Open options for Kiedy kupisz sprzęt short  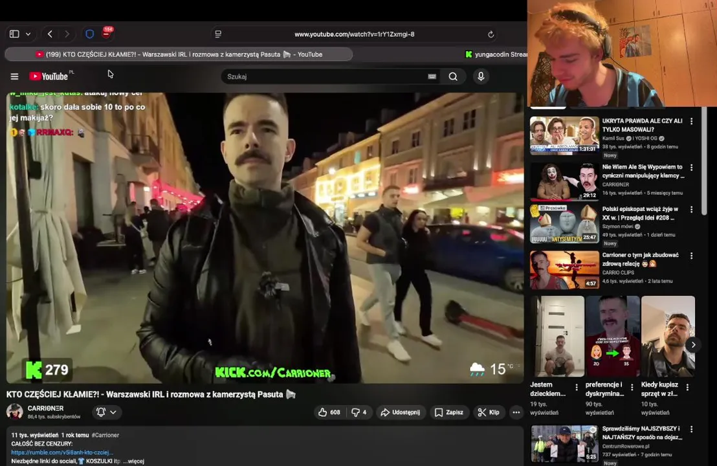click(x=687, y=387)
